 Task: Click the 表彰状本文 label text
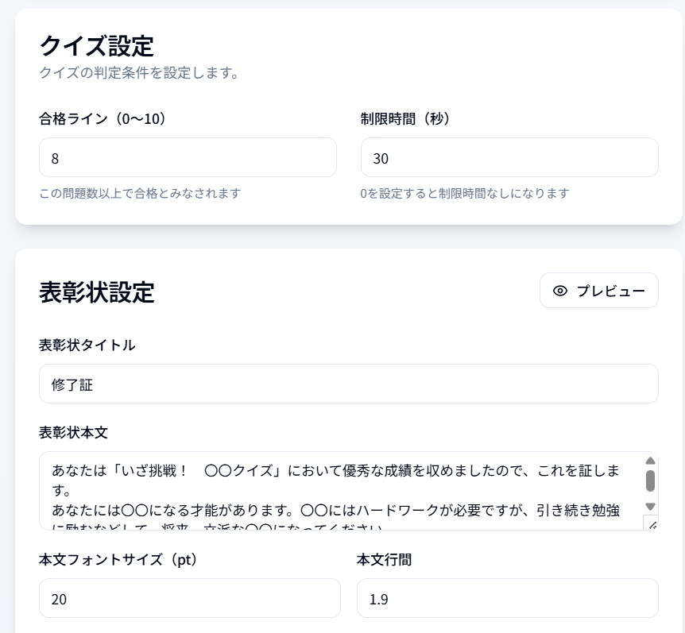pyautogui.click(x=73, y=433)
